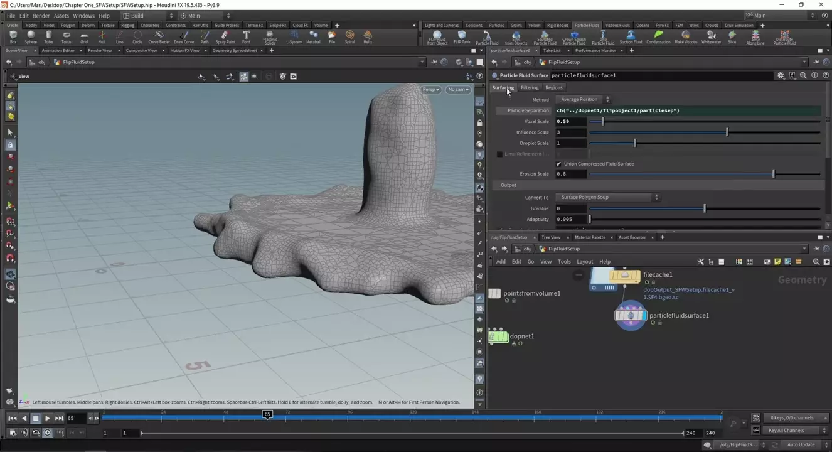Viewport: 832px width, 452px height.
Task: Click the Make Viscous shelf tool
Action: (686, 37)
